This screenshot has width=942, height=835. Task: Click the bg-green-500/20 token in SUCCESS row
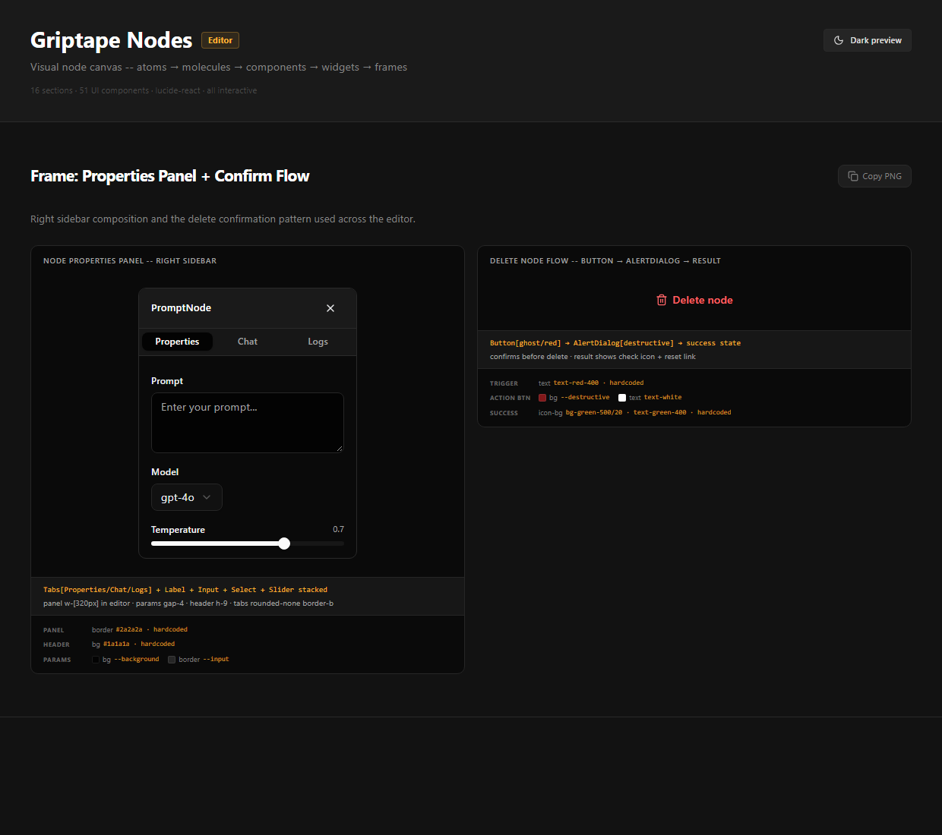(594, 412)
